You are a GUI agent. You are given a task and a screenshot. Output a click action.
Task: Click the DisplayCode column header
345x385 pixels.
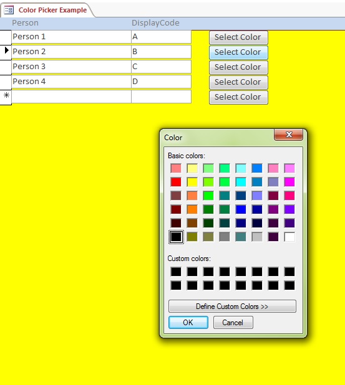pyautogui.click(x=155, y=23)
